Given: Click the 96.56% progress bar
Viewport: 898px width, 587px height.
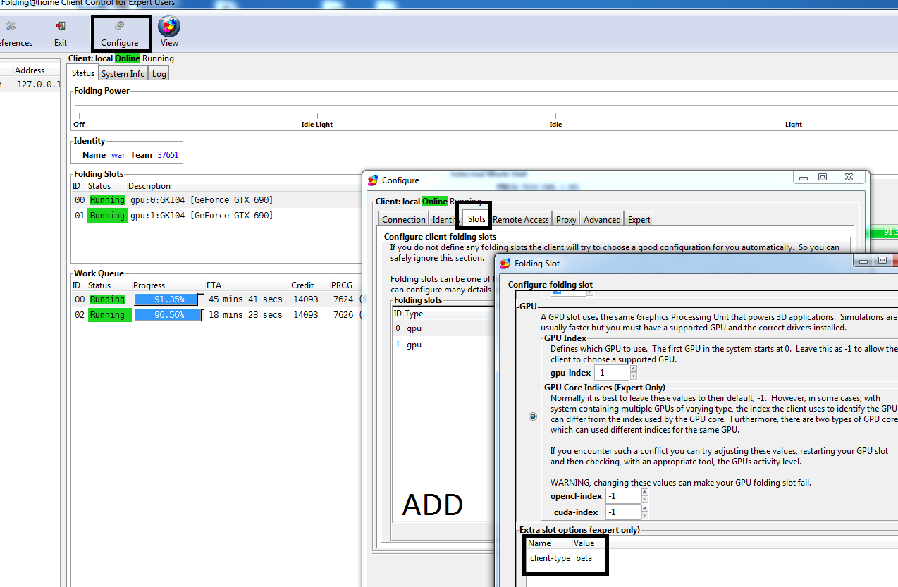Looking at the screenshot, I should point(167,315).
